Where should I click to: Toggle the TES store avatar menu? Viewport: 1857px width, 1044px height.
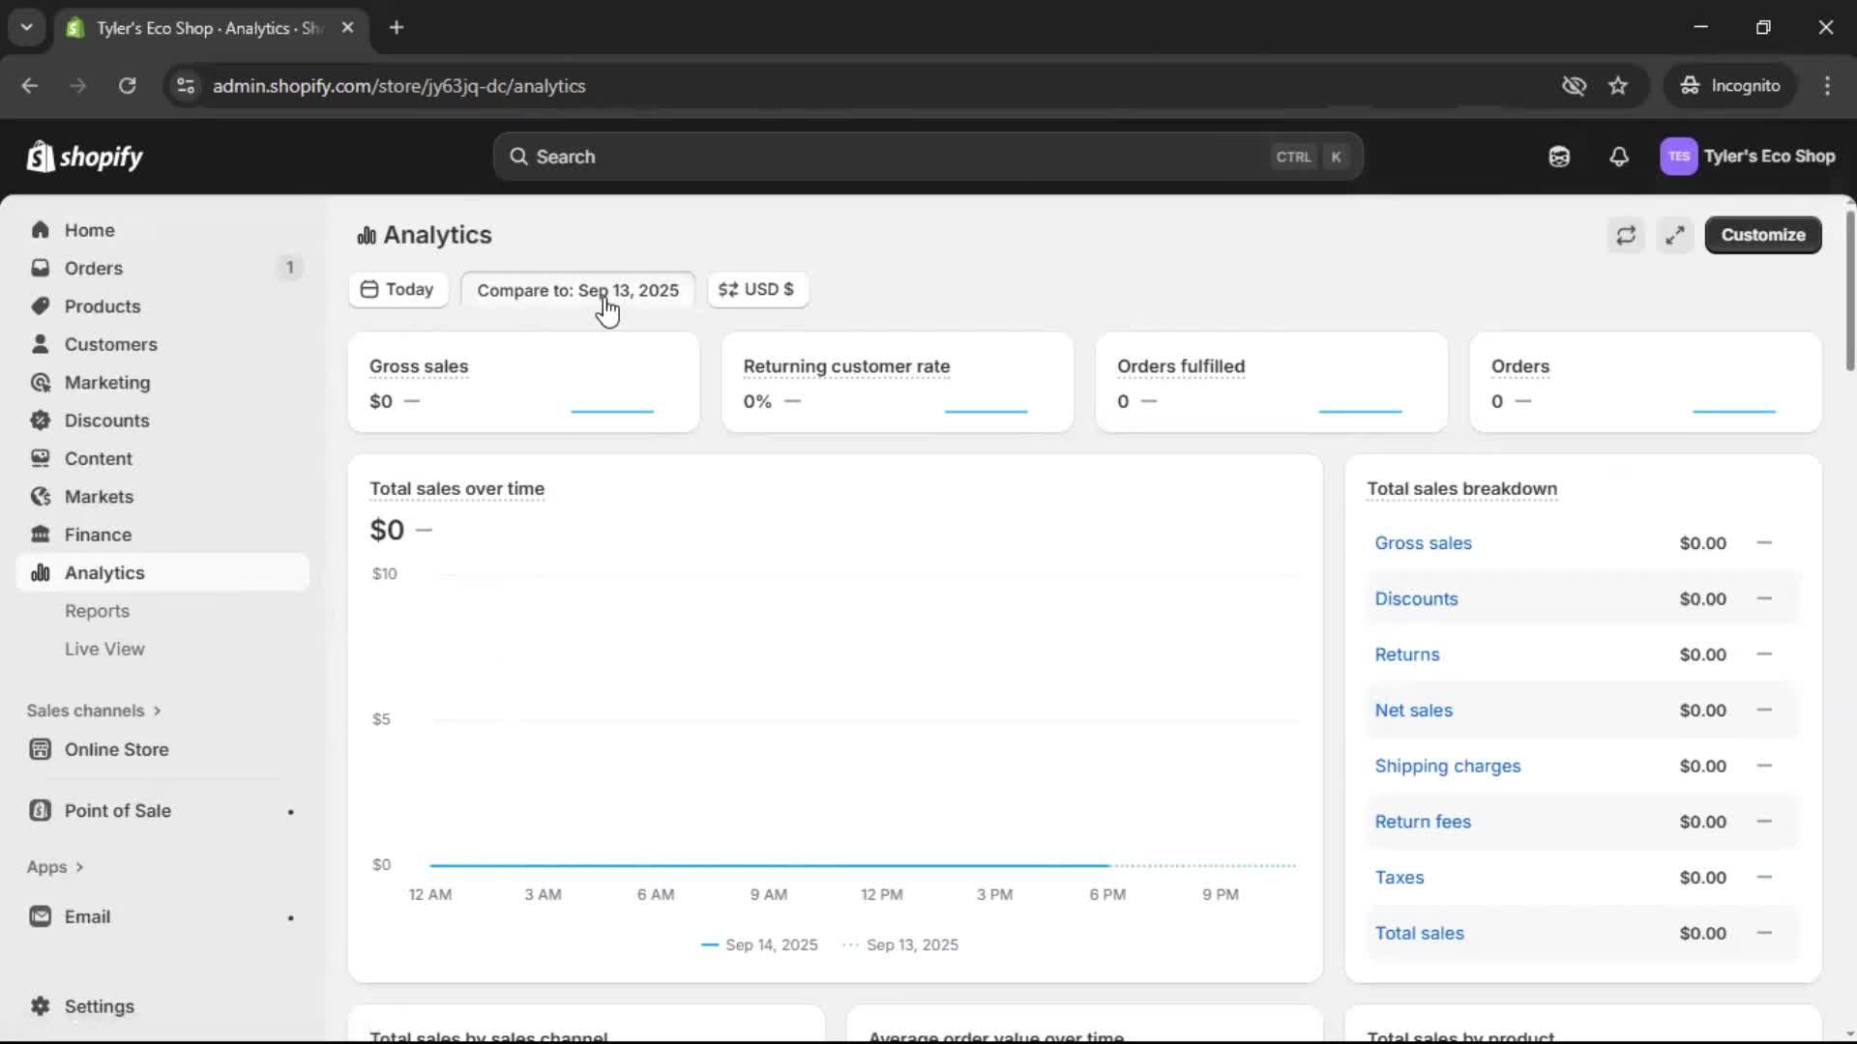(1679, 156)
